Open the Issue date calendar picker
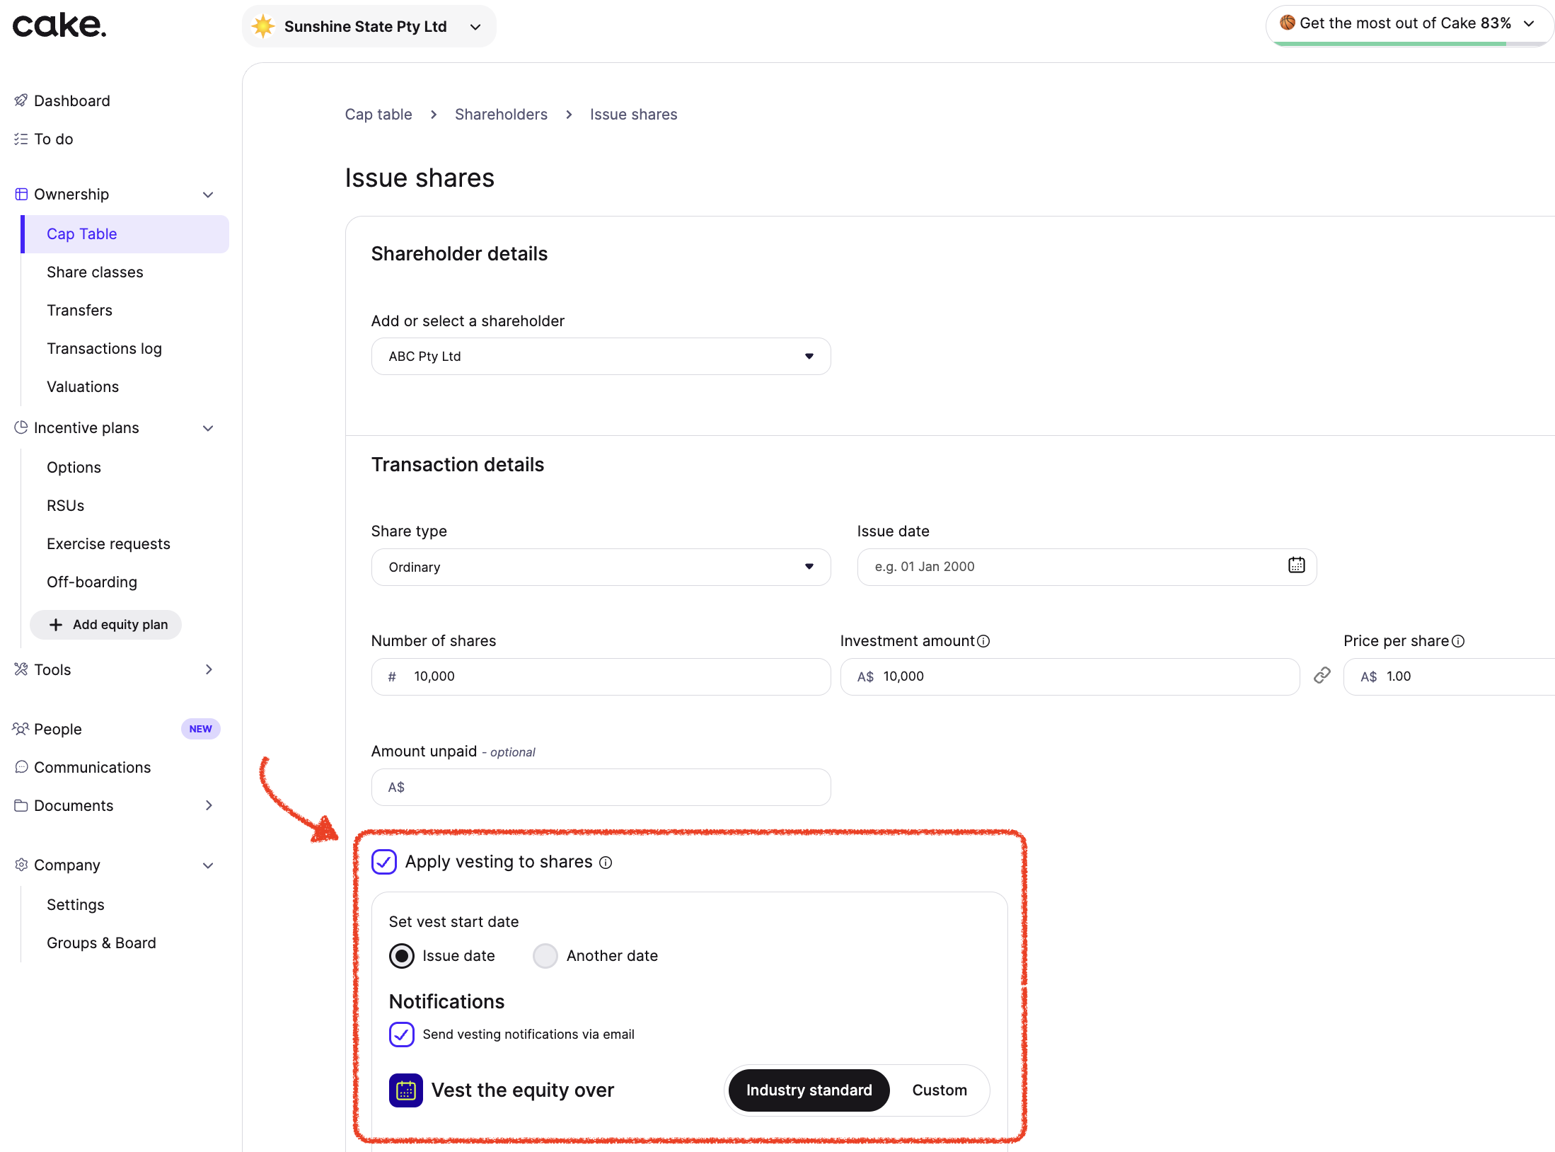The image size is (1555, 1152). [x=1296, y=565]
